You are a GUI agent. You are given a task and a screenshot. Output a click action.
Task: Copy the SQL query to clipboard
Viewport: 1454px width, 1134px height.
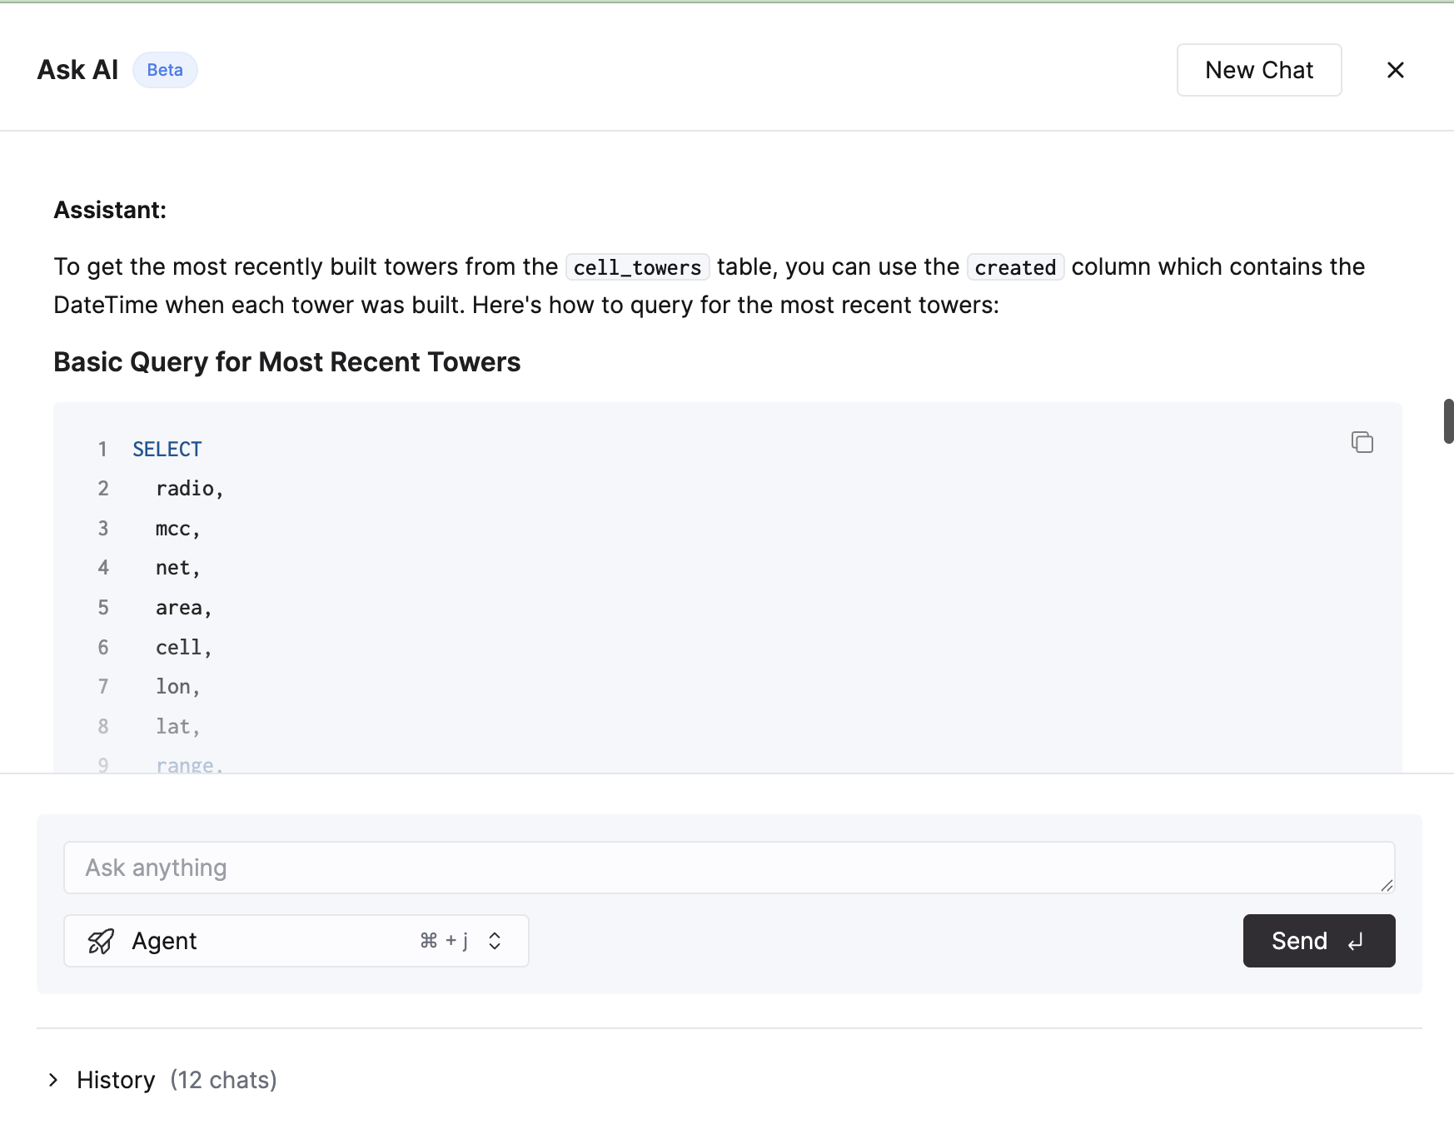point(1362,442)
